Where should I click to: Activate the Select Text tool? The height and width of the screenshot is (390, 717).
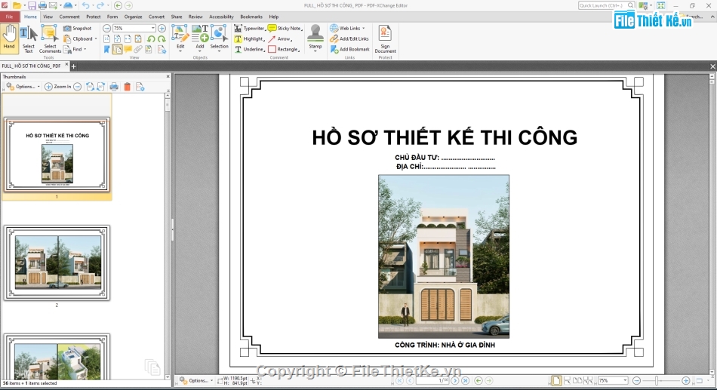(28, 38)
